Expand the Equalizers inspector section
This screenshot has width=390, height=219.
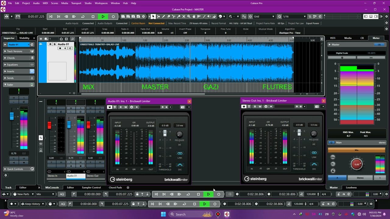(x=19, y=64)
